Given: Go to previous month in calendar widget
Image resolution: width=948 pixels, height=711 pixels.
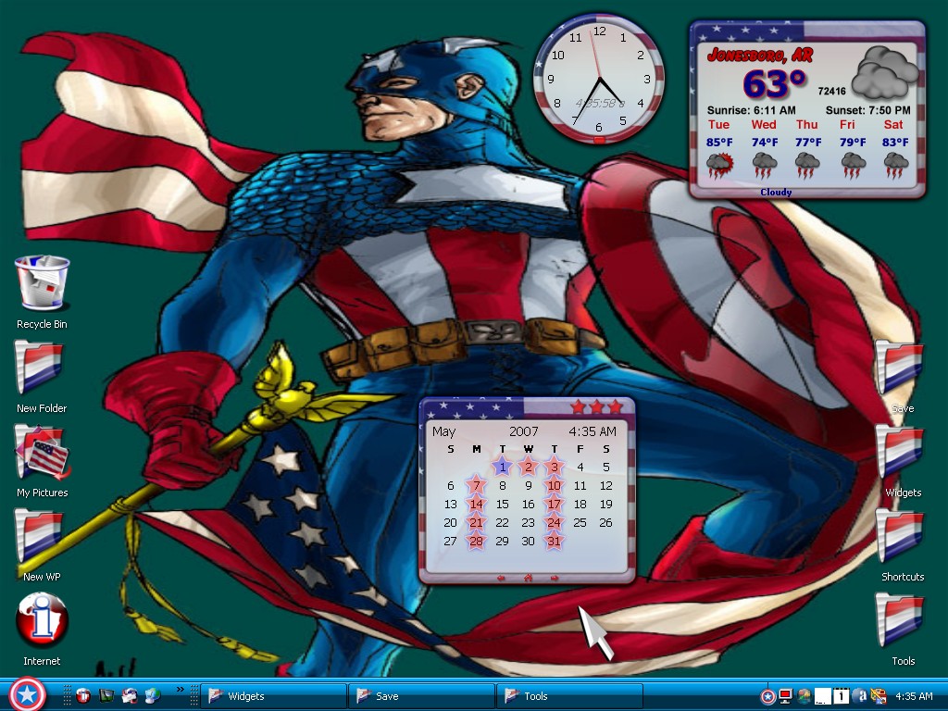Looking at the screenshot, I should pos(501,579).
